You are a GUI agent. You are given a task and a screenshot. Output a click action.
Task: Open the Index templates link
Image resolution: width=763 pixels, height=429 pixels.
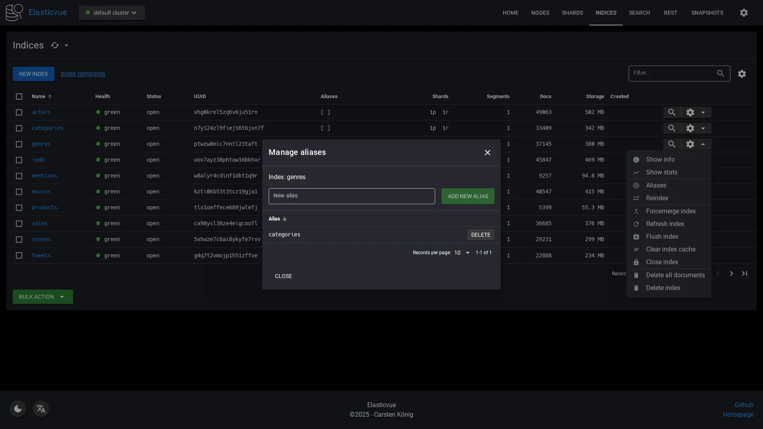click(x=83, y=73)
